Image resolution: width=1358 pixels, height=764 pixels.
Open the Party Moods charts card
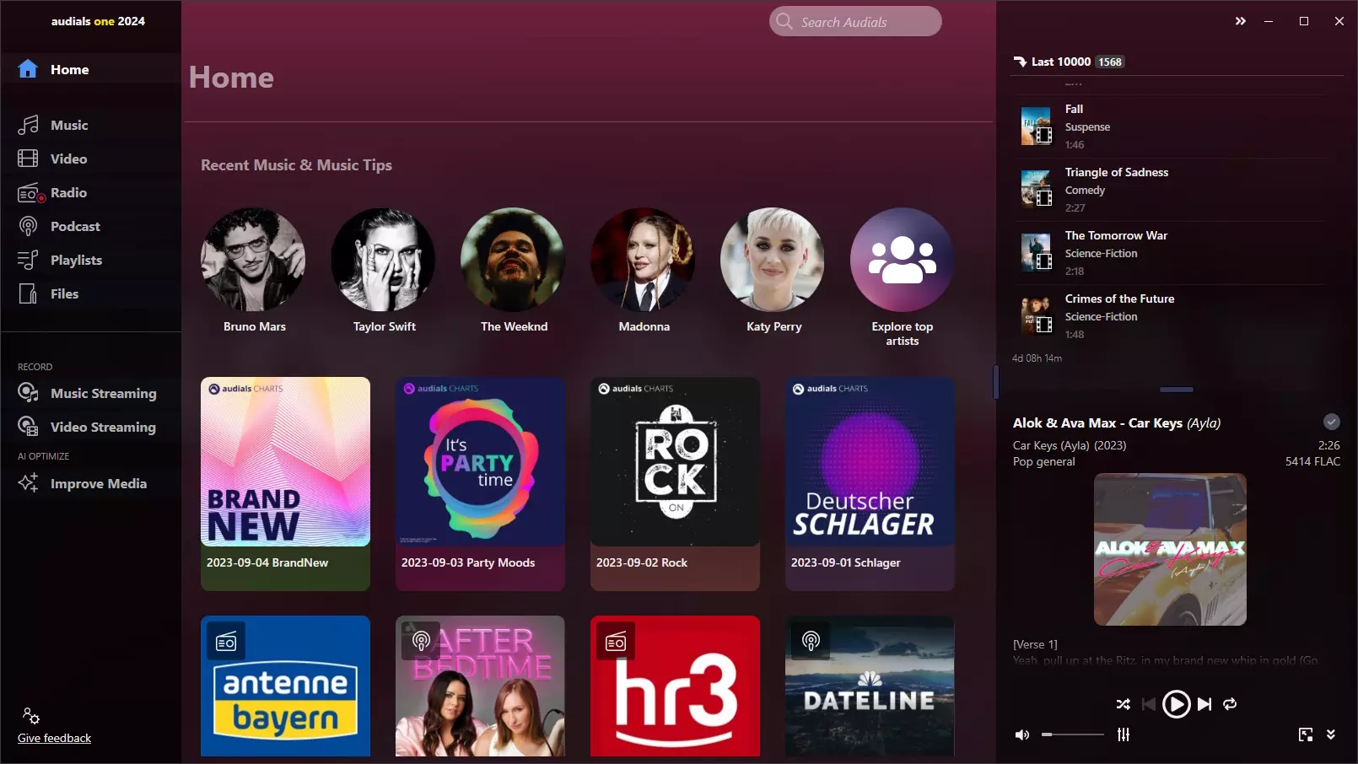coord(480,483)
